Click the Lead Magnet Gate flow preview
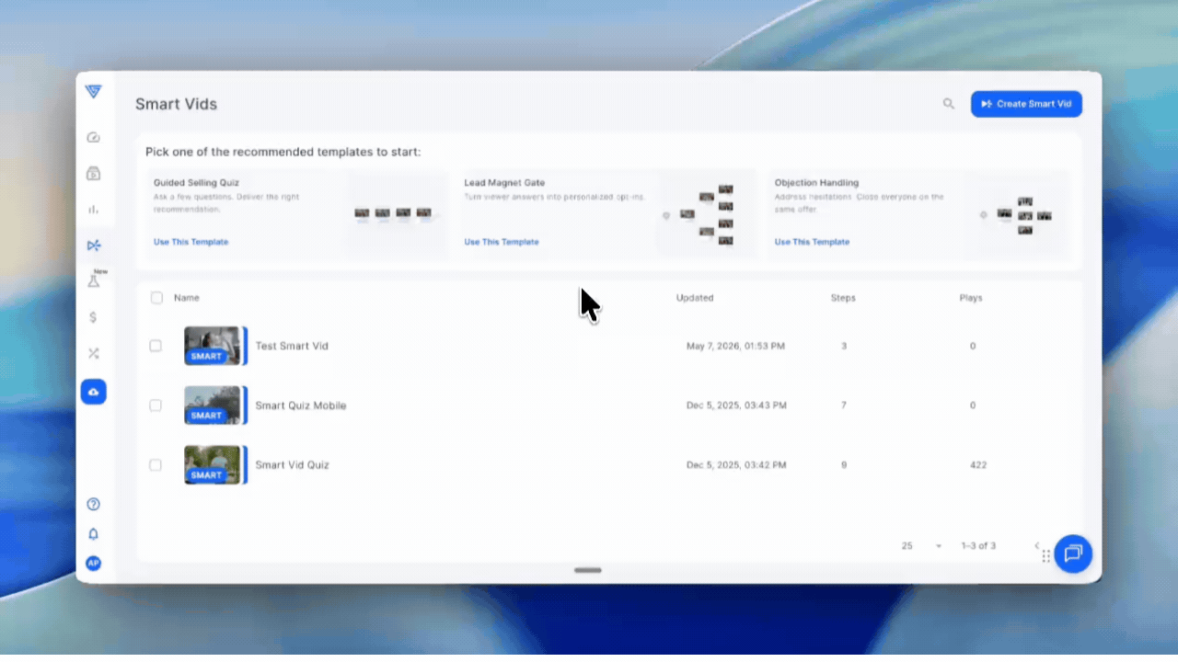 [x=704, y=214]
